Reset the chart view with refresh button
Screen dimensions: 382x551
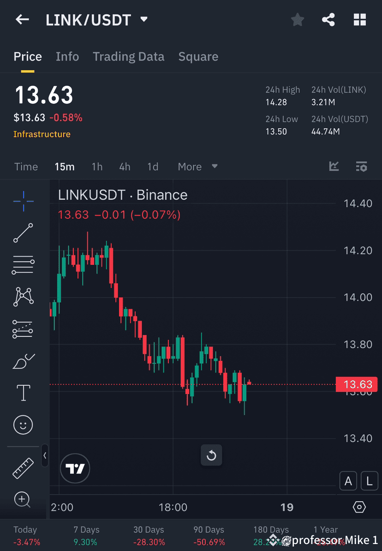pos(211,455)
